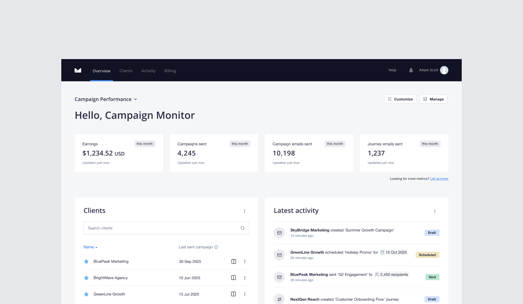Open the Help menu item
The height and width of the screenshot is (304, 523).
pyautogui.click(x=392, y=70)
